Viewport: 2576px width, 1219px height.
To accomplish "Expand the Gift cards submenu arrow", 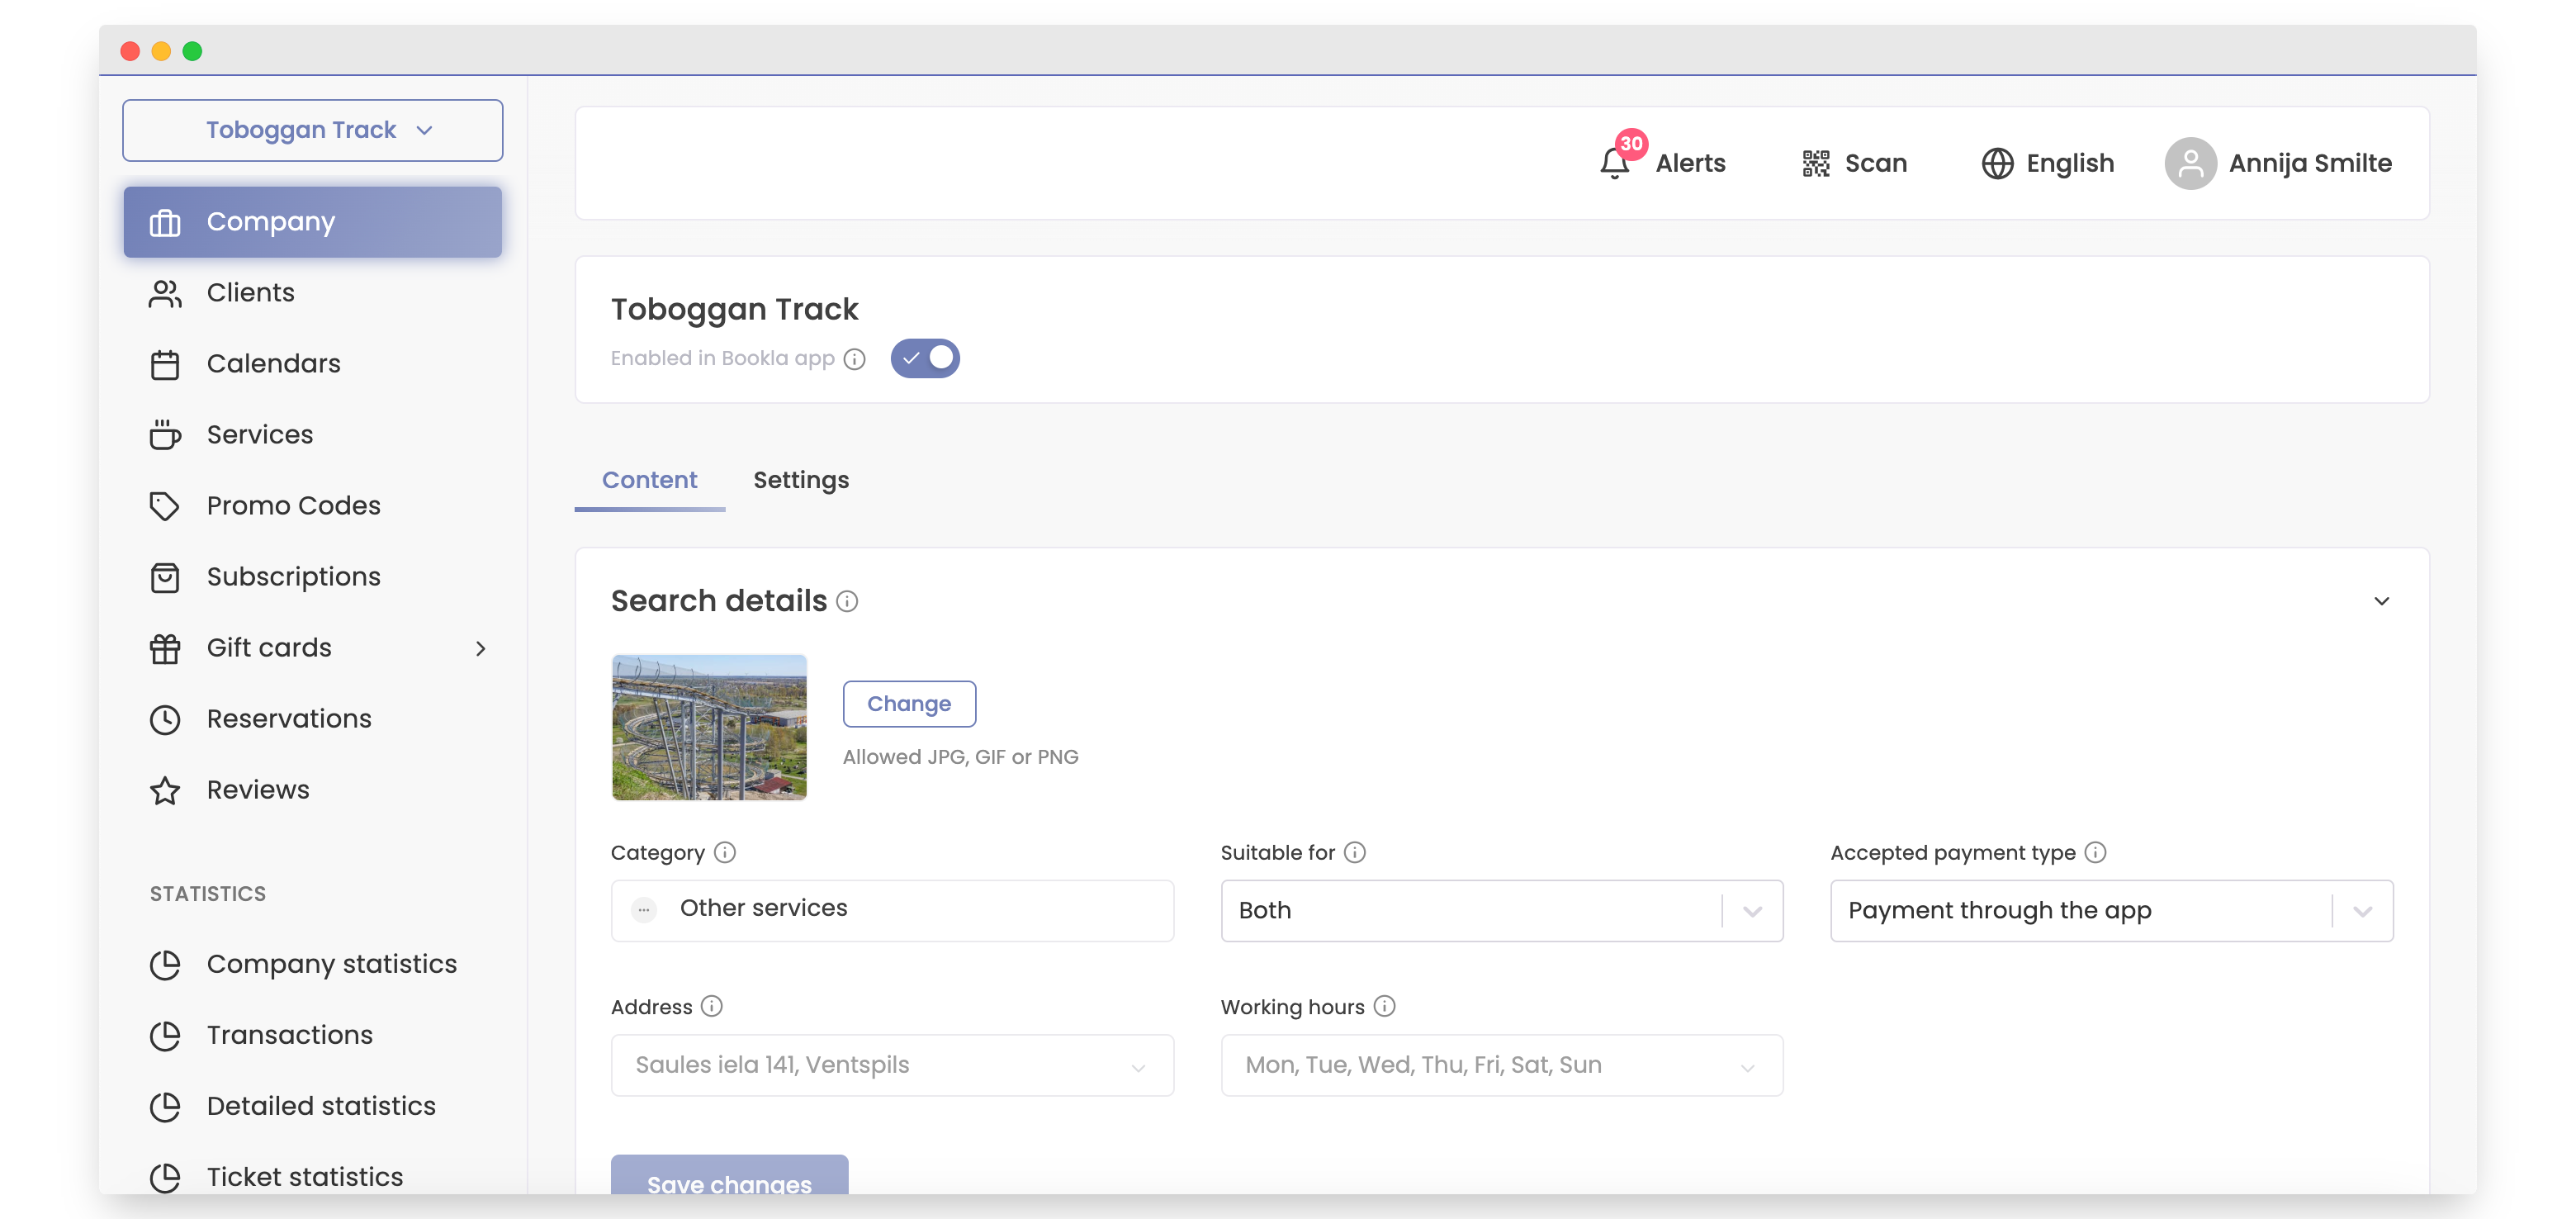I will (481, 648).
